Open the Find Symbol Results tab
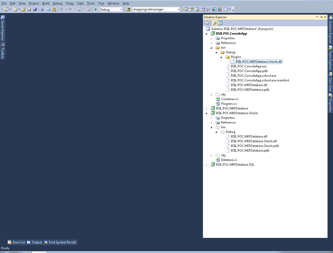This screenshot has width=333, height=253. pos(60,242)
